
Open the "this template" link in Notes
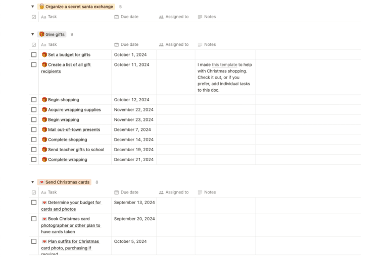click(224, 65)
